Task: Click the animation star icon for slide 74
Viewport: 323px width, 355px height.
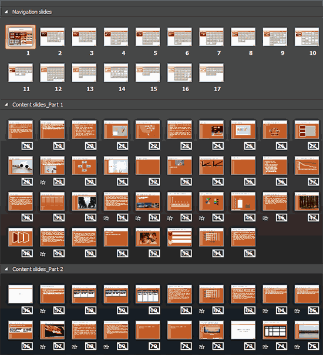Action: click(x=265, y=347)
